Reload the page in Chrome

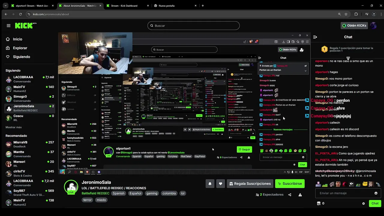click(20, 14)
